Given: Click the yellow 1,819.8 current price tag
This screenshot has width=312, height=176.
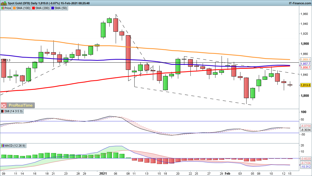Looking at the screenshot, I should pyautogui.click(x=305, y=85).
